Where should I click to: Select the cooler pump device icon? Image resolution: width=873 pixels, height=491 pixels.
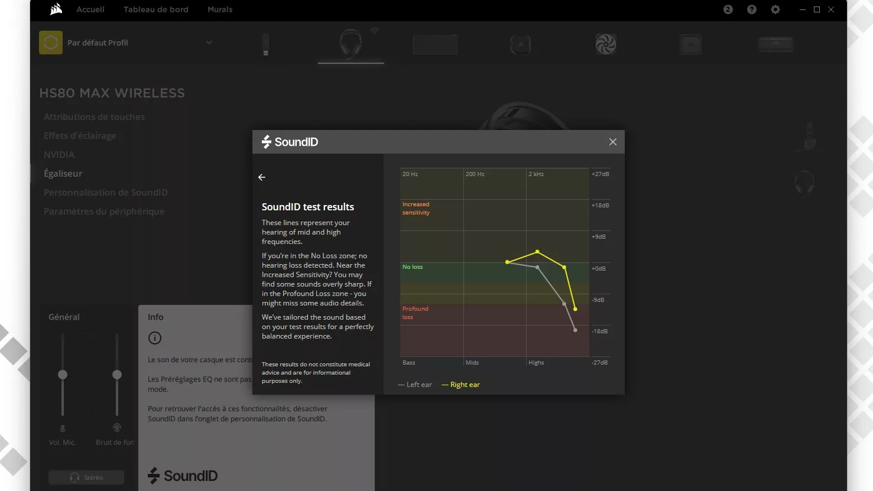(x=521, y=44)
